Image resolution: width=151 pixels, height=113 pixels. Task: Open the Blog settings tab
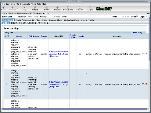pyautogui.click(x=56, y=20)
